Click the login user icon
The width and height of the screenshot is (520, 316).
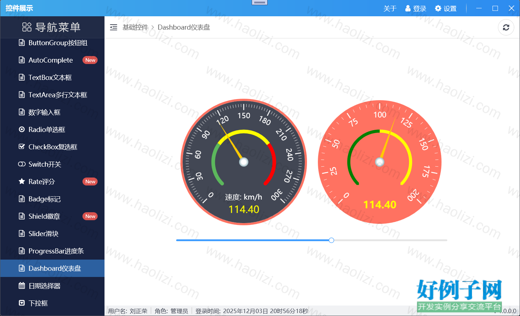point(408,8)
